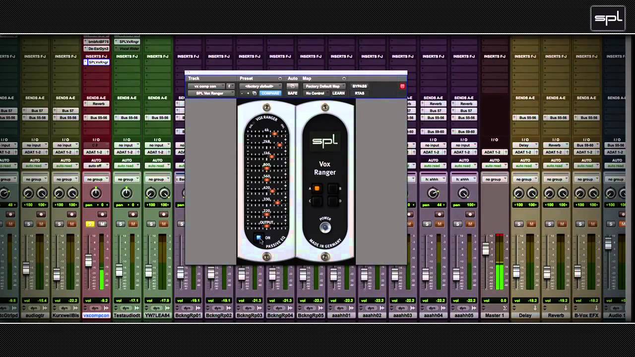
Task: Click the Delay track volume fader
Action: click(516, 271)
